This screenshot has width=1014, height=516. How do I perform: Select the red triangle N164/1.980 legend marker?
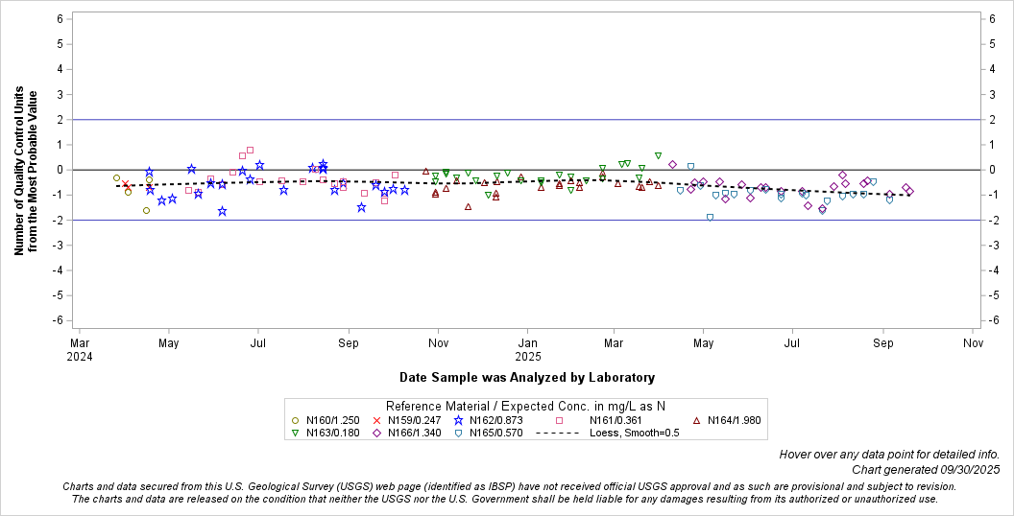pyautogui.click(x=696, y=420)
